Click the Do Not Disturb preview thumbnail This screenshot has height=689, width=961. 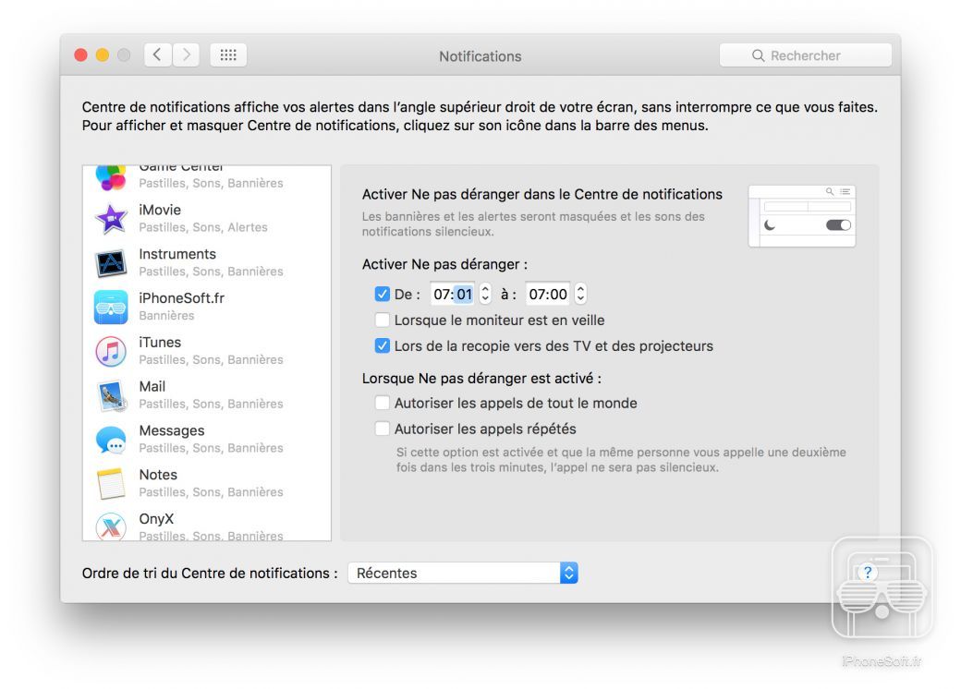(802, 216)
